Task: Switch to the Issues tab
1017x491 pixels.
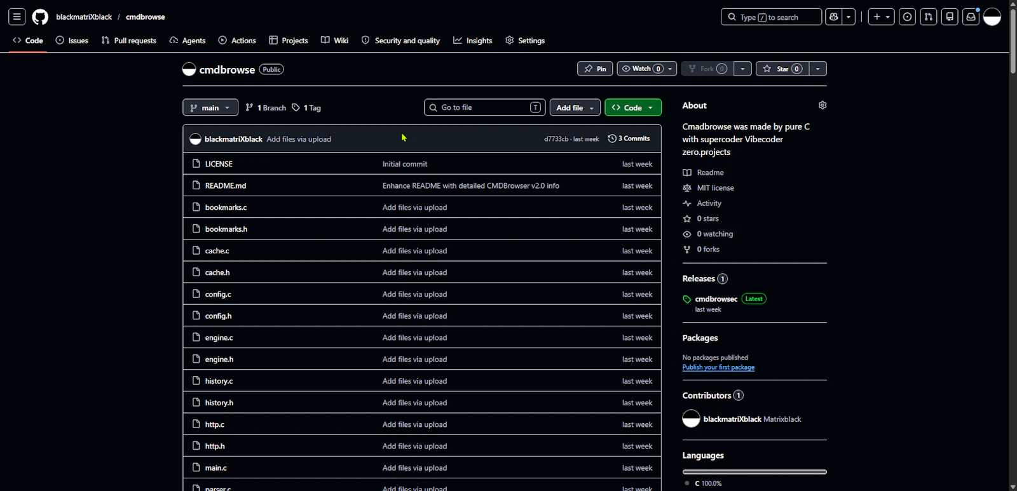Action: (72, 41)
